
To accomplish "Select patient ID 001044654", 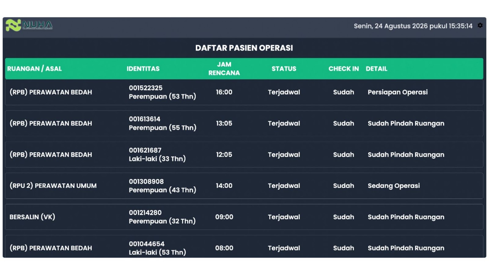I will [146, 244].
